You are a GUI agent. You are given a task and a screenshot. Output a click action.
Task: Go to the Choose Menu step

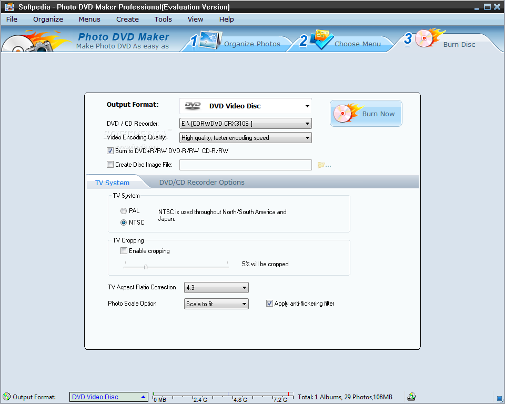341,42
